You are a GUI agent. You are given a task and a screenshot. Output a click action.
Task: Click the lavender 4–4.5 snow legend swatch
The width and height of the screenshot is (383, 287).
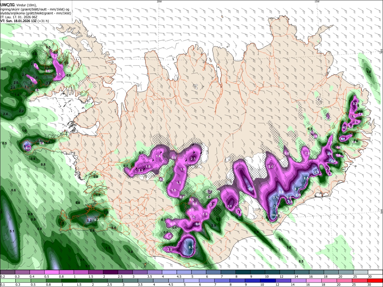coord(169,272)
